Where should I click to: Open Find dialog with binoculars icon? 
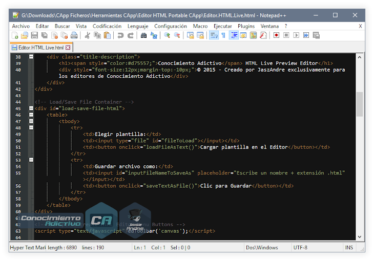143,35
